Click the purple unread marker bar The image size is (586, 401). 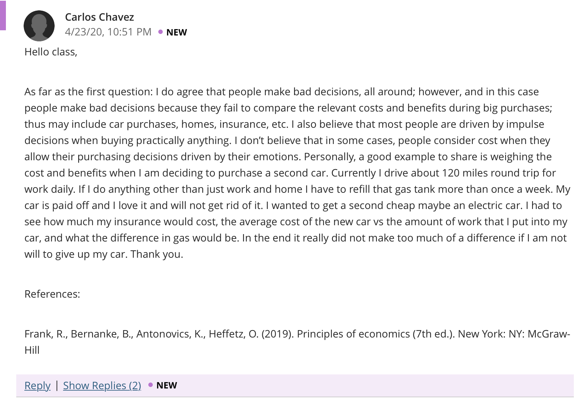click(3, 15)
